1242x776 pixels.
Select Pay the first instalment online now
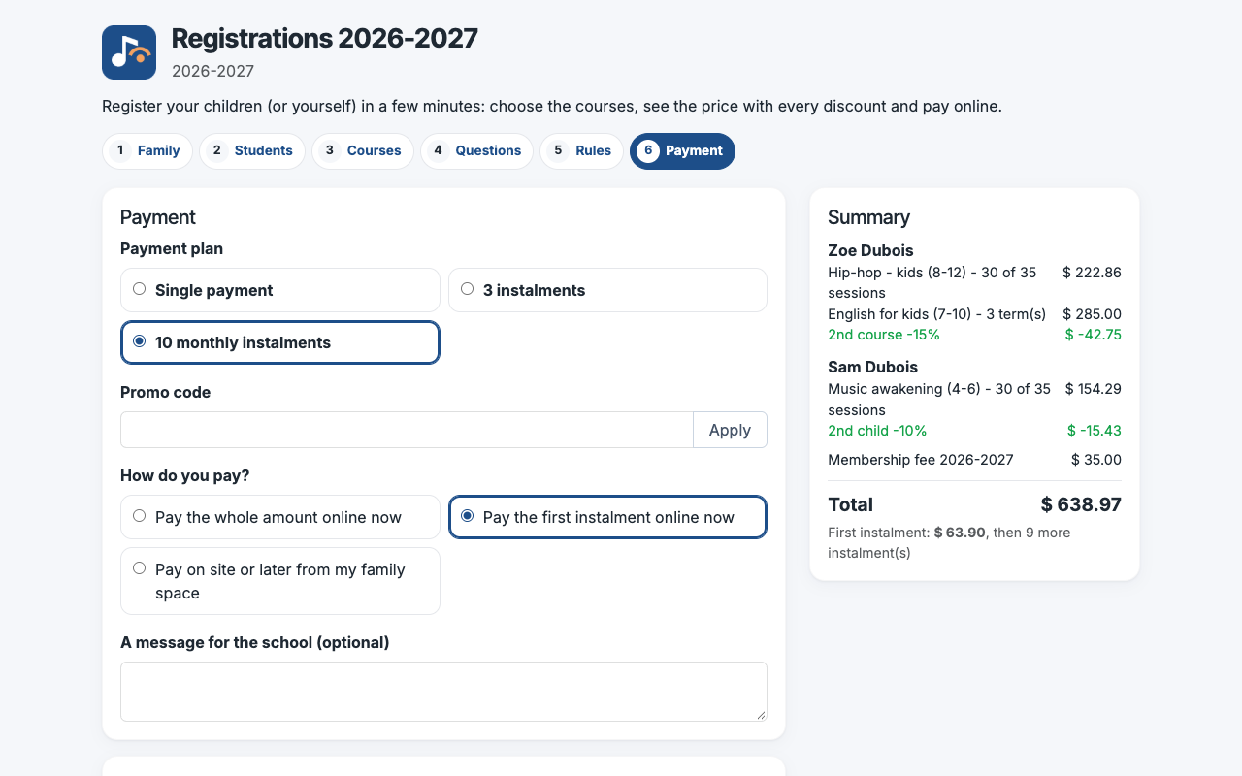(607, 517)
